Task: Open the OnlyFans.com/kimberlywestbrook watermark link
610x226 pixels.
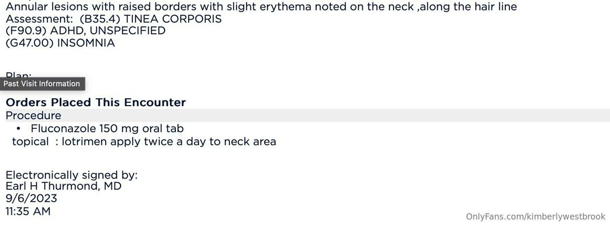Action: [x=535, y=216]
